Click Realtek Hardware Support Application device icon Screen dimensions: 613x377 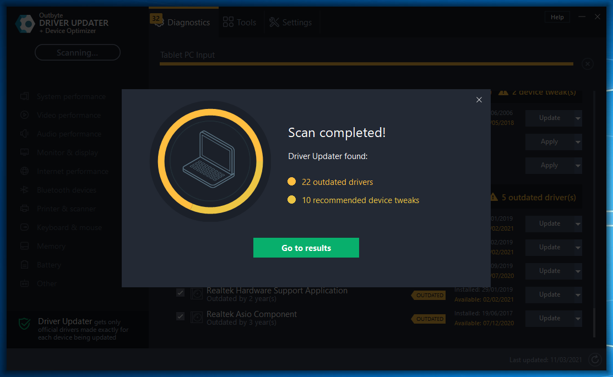196,293
